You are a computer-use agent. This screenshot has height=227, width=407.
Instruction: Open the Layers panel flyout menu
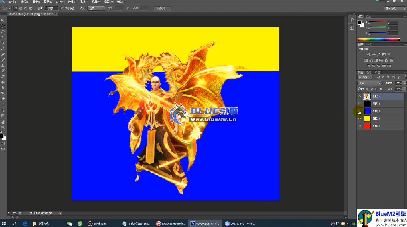pyautogui.click(x=405, y=72)
